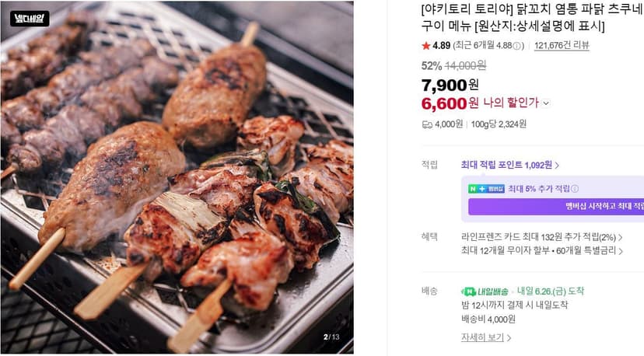Click the delivery truck icon beside 4,000원

427,124
